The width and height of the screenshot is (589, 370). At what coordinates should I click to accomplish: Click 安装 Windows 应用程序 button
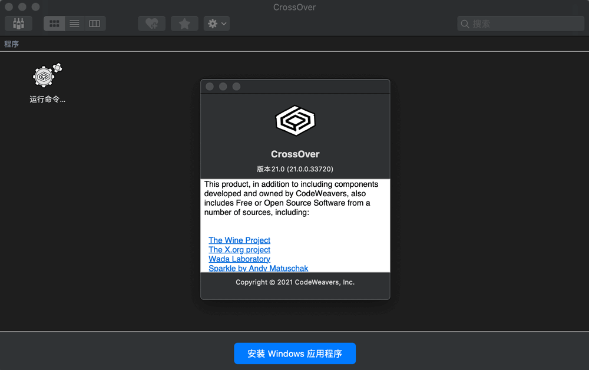click(295, 354)
